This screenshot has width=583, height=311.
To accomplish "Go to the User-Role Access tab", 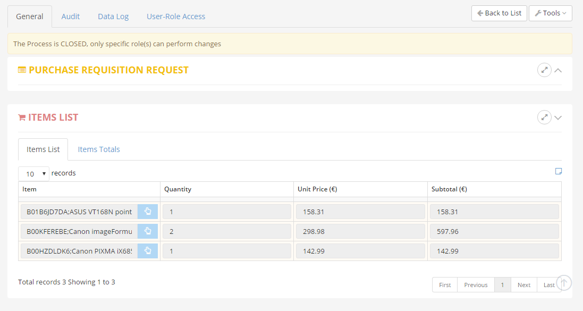I will [x=176, y=16].
